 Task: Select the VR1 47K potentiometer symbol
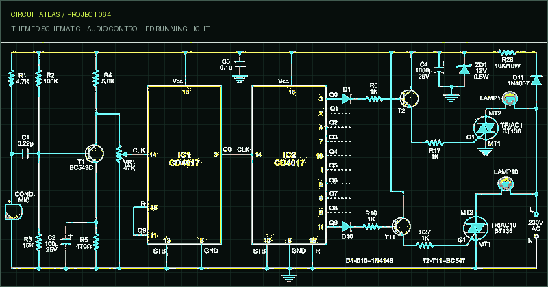click(x=119, y=154)
